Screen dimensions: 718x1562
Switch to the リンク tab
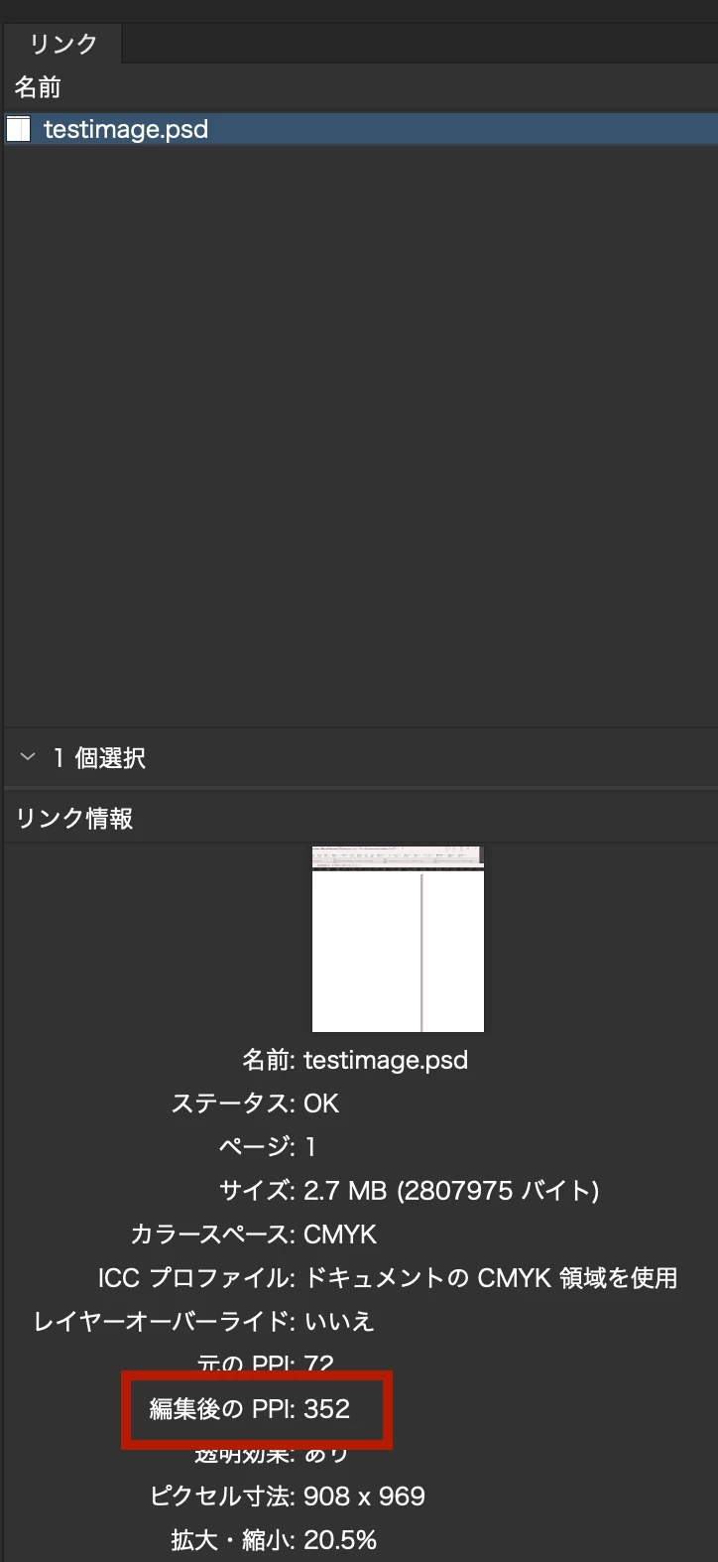tap(62, 44)
